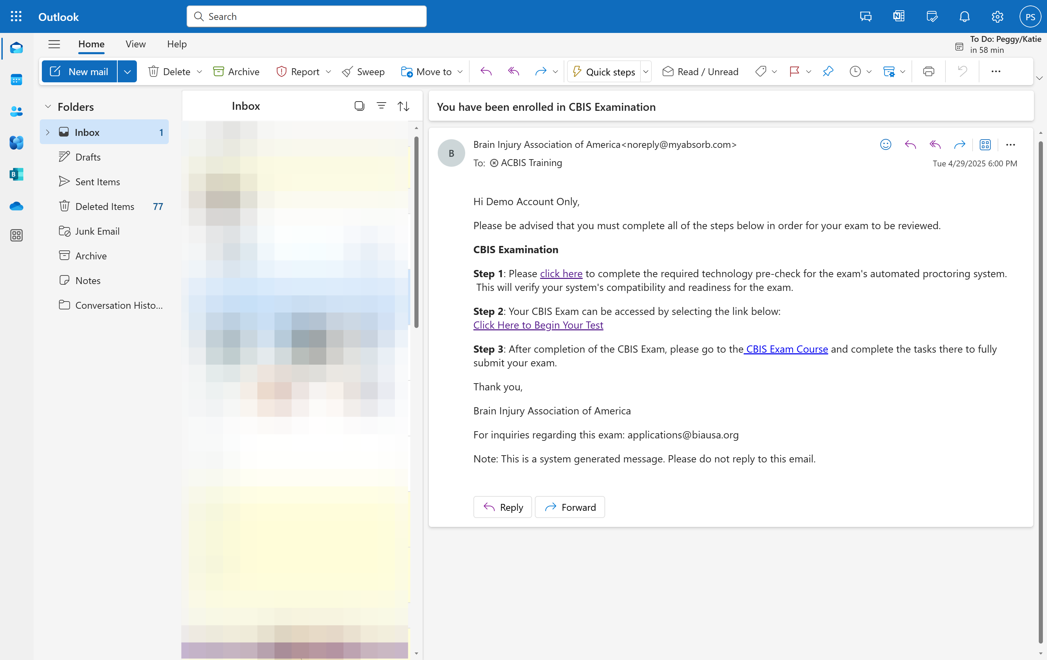1047x660 pixels.
Task: Open the People app in sidebar
Action: [16, 111]
